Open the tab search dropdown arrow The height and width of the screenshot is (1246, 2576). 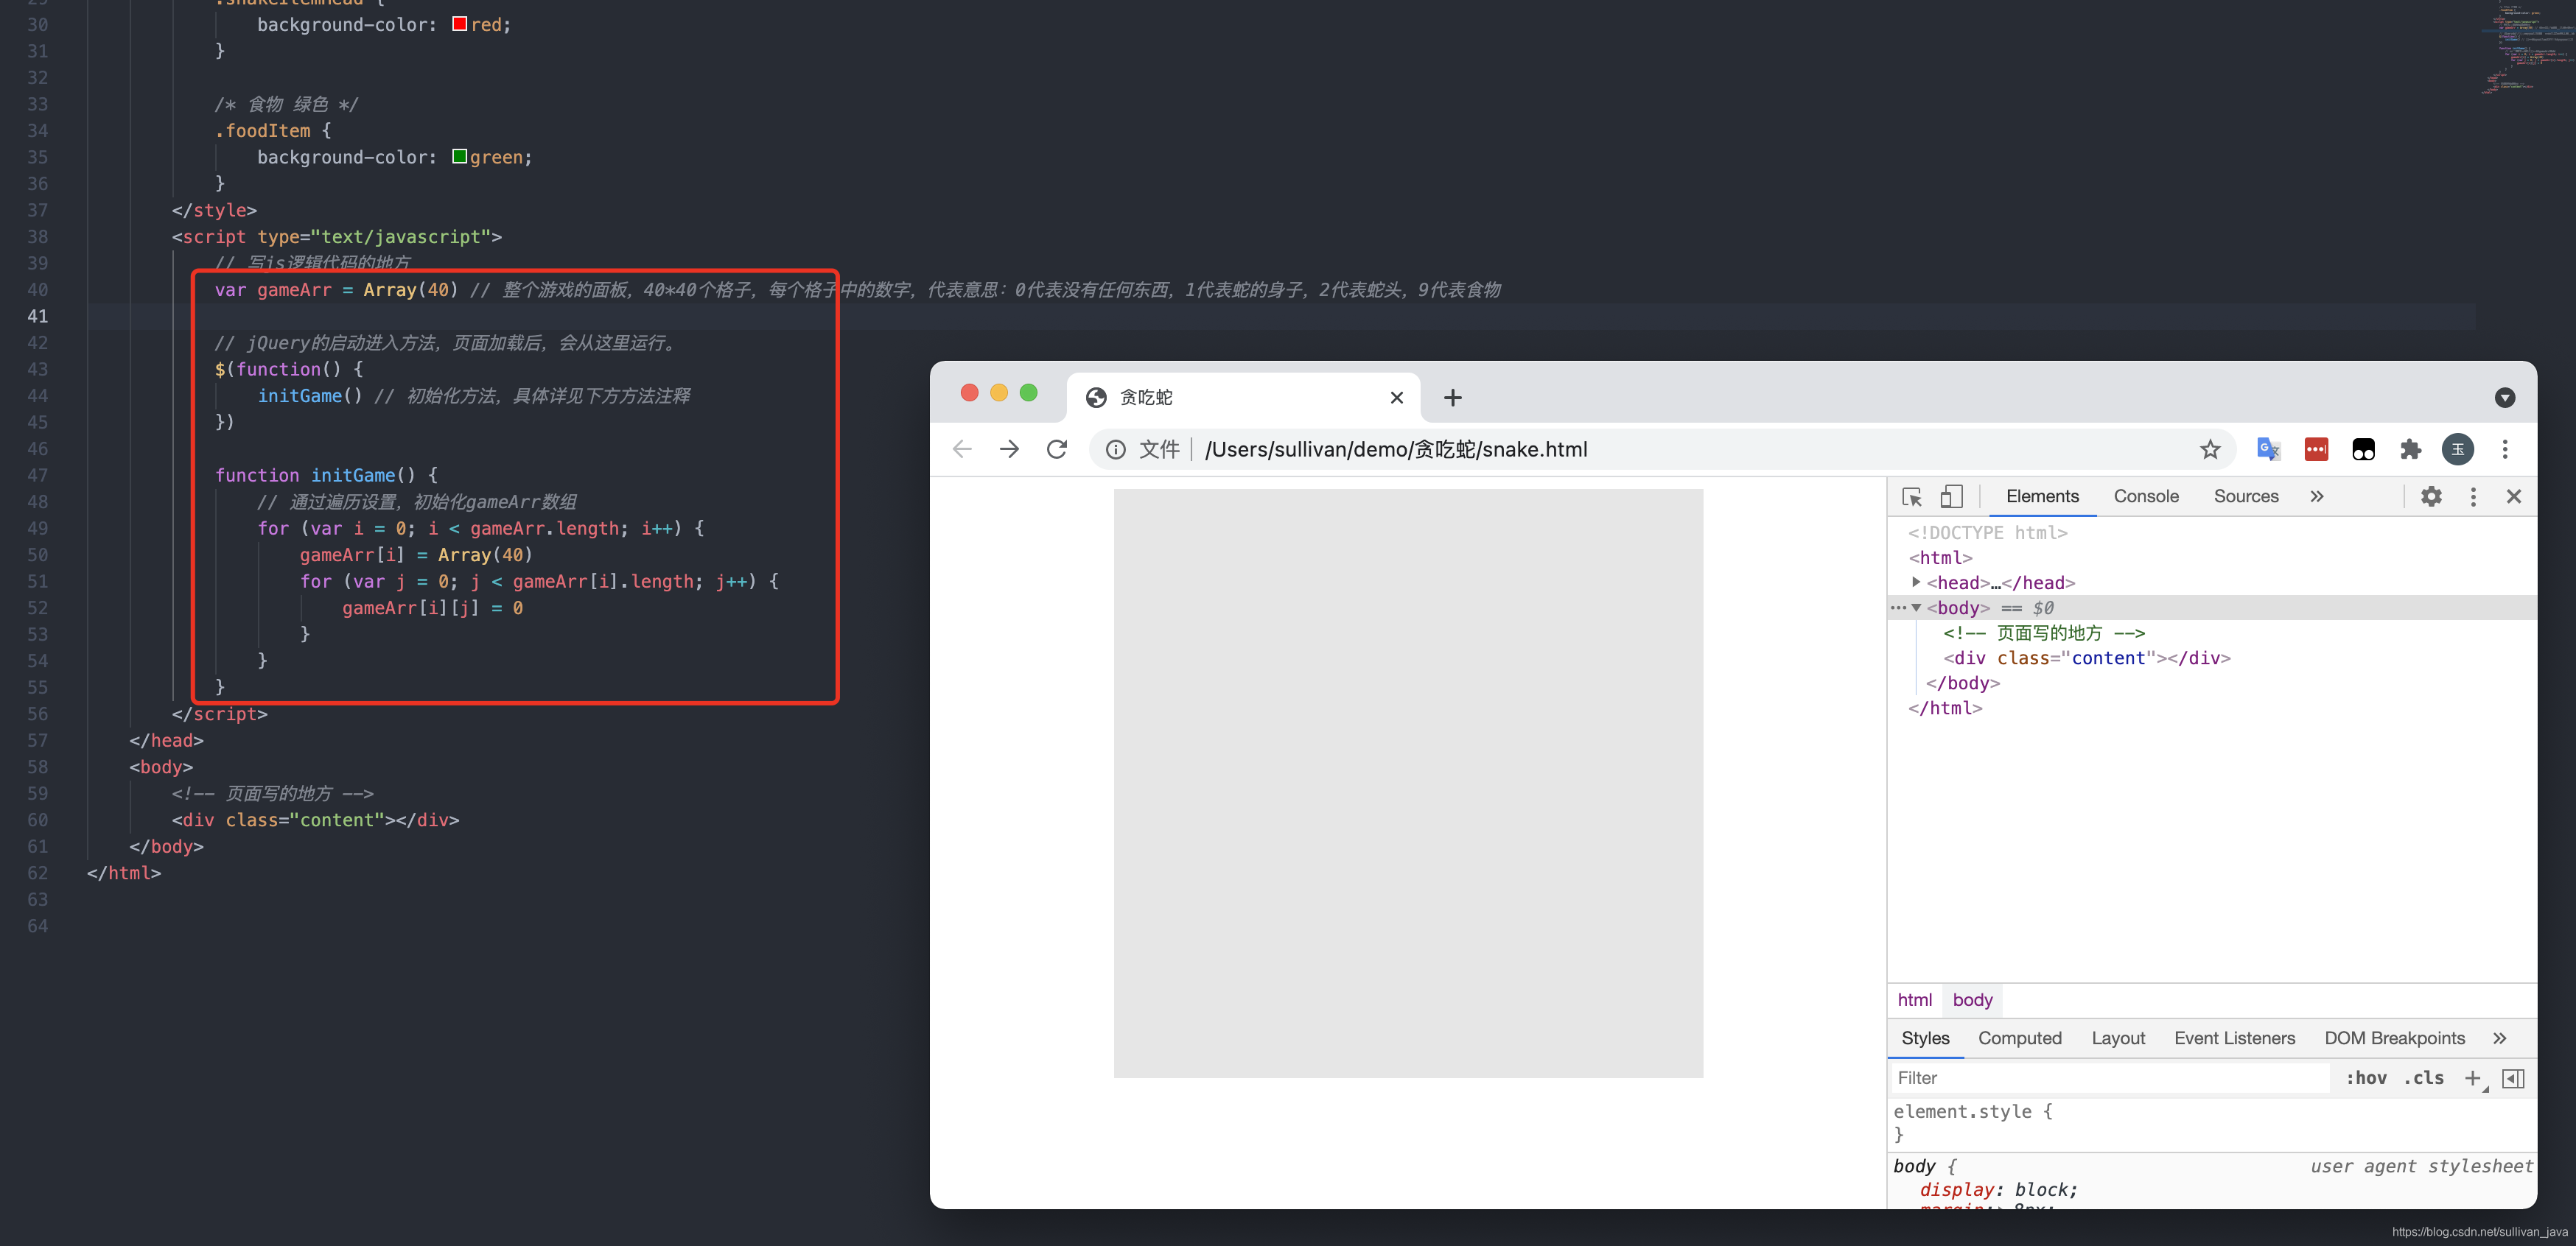[x=2505, y=398]
